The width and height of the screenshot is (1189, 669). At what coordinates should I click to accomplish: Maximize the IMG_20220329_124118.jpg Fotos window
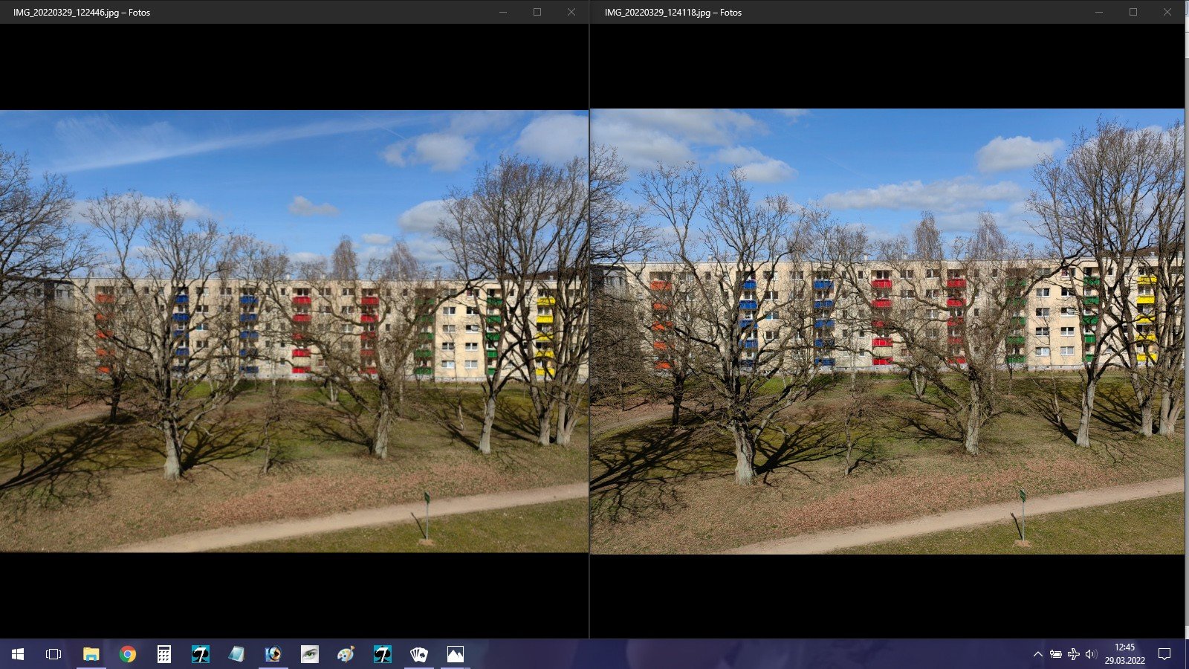(x=1133, y=12)
